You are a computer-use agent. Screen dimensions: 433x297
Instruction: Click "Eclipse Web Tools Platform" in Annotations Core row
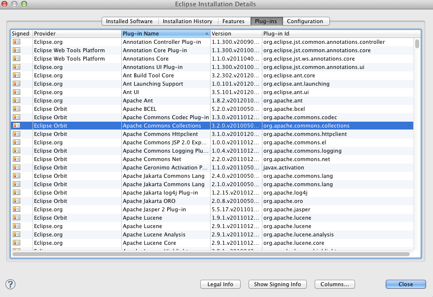70,59
